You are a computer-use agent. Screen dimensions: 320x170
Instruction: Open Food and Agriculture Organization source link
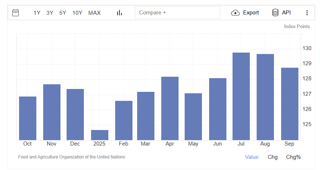point(72,157)
